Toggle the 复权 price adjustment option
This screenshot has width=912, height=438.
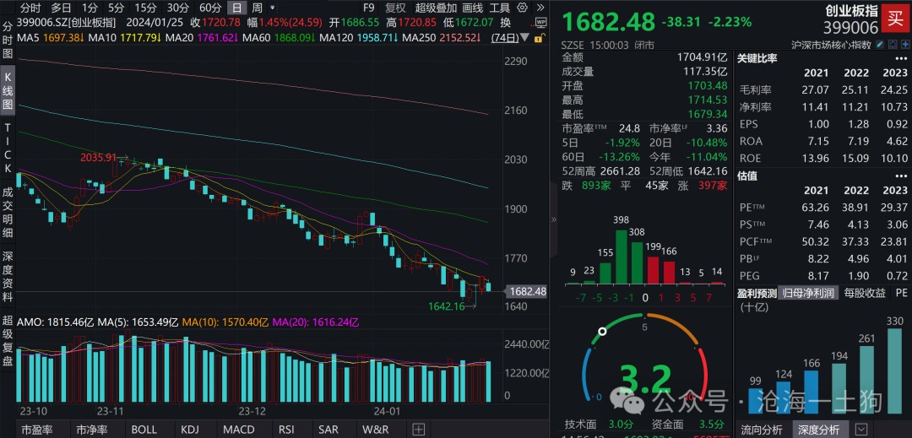(x=395, y=8)
